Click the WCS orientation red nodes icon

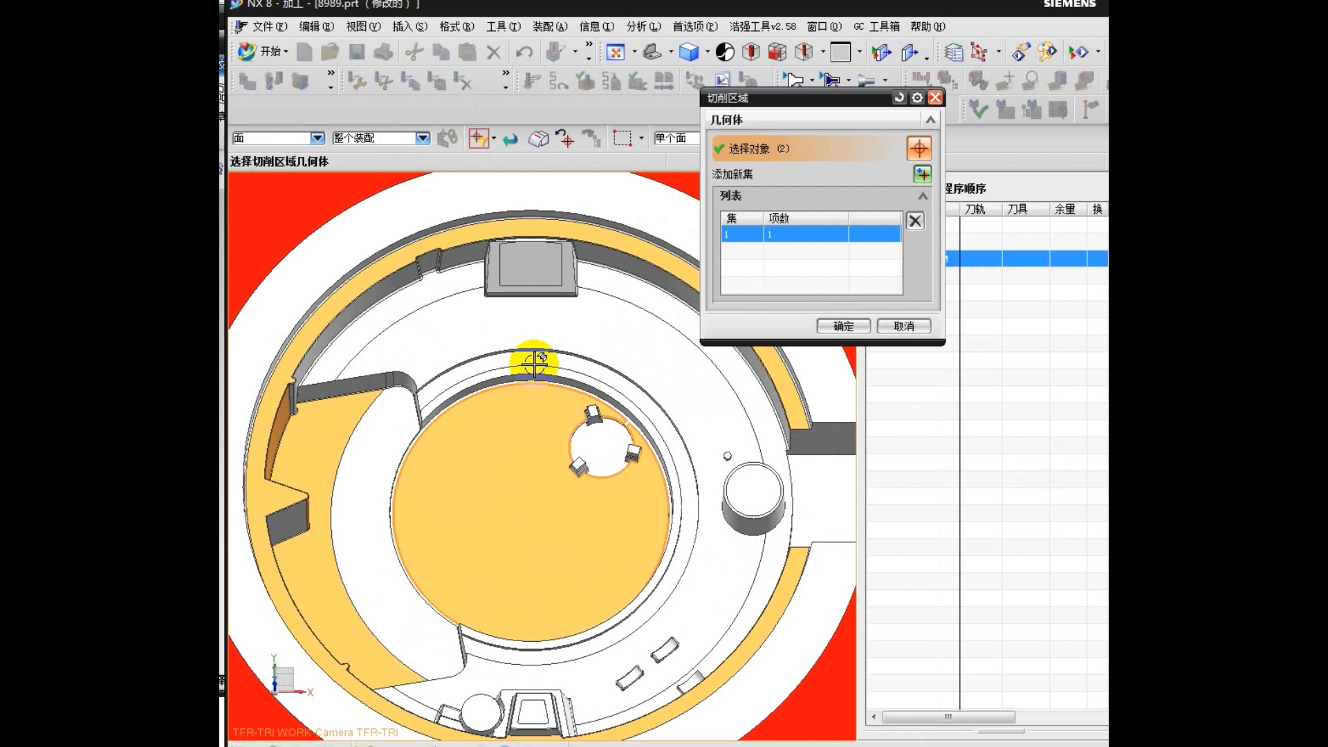pos(979,52)
